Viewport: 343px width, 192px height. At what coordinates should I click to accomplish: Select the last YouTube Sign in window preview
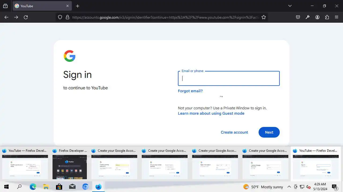pos(316,164)
